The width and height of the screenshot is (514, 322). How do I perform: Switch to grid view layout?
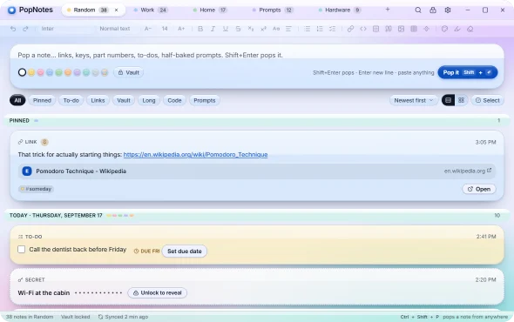point(461,100)
